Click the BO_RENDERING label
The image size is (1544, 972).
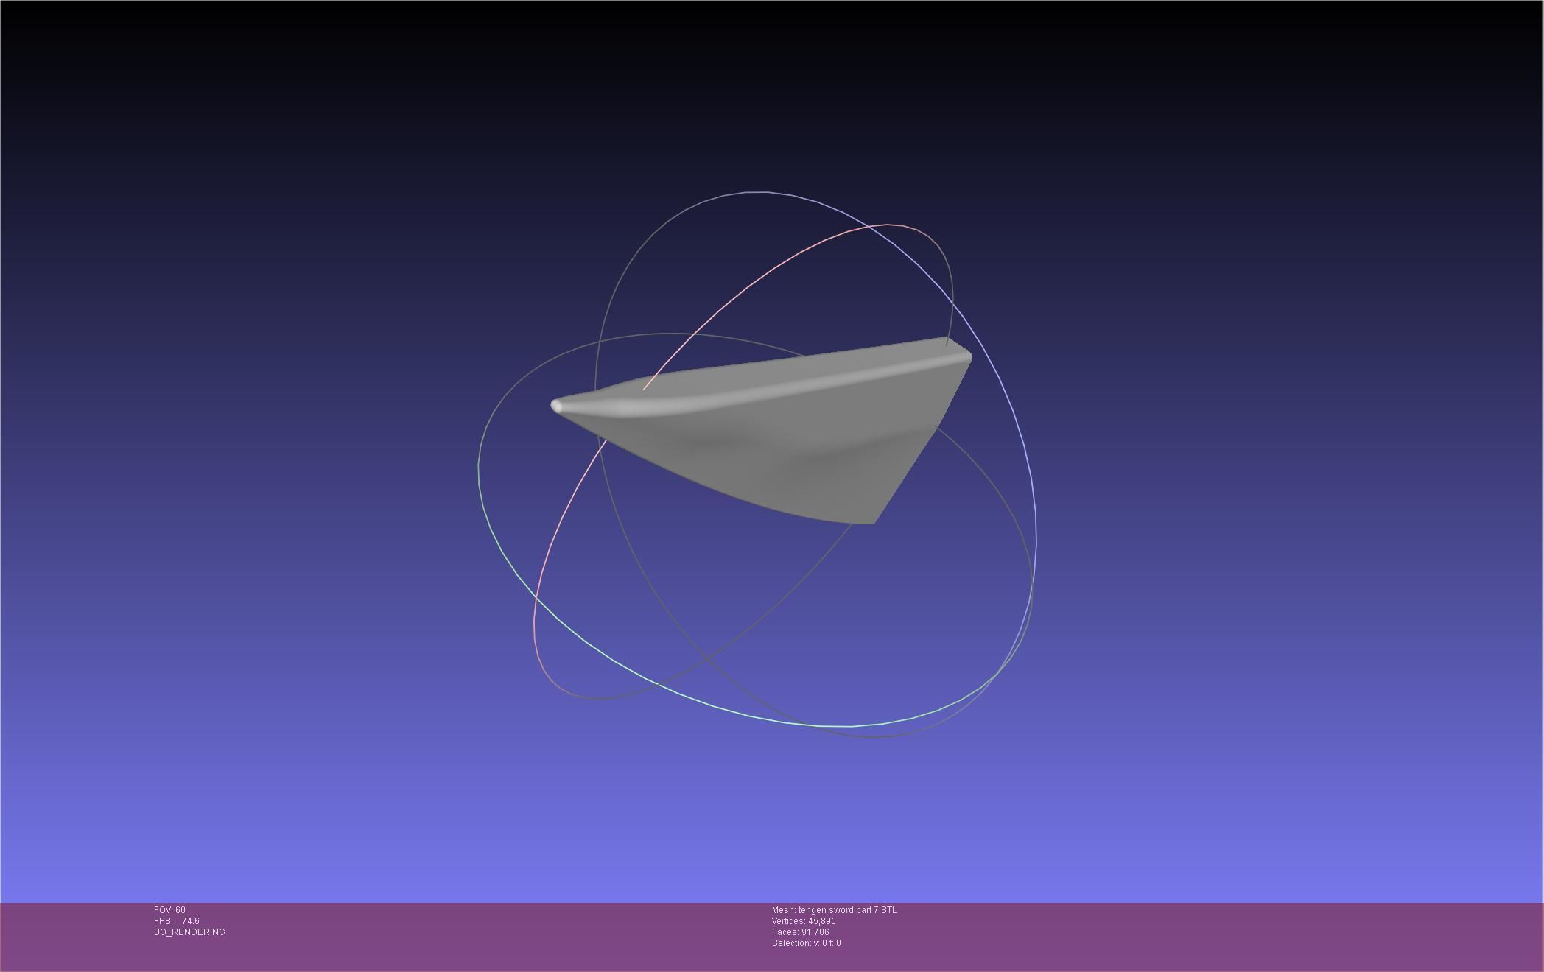pos(189,932)
